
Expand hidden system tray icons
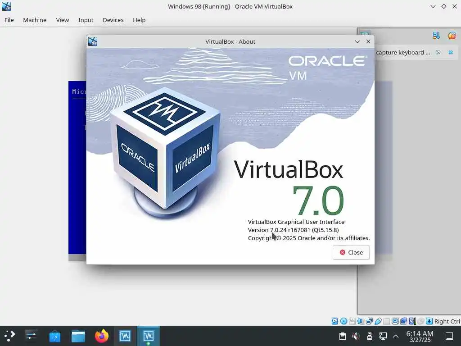tap(396, 336)
